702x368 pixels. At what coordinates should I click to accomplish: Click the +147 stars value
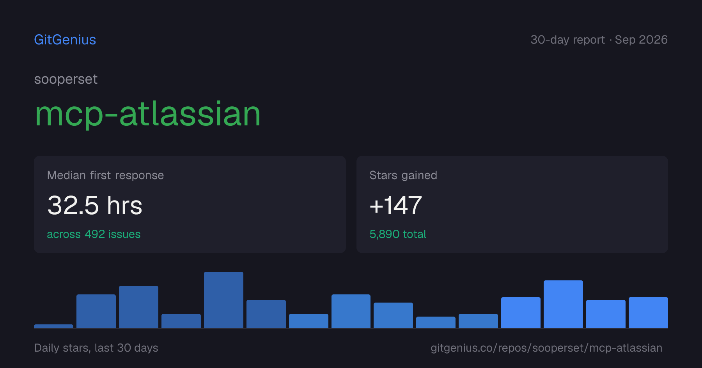point(396,206)
